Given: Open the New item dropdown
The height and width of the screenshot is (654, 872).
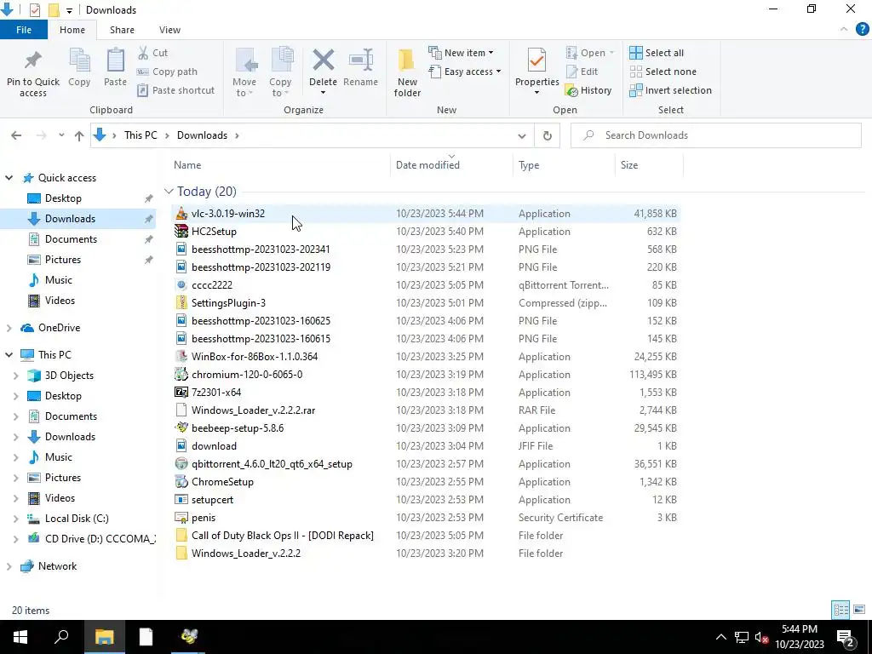Looking at the screenshot, I should pos(461,53).
